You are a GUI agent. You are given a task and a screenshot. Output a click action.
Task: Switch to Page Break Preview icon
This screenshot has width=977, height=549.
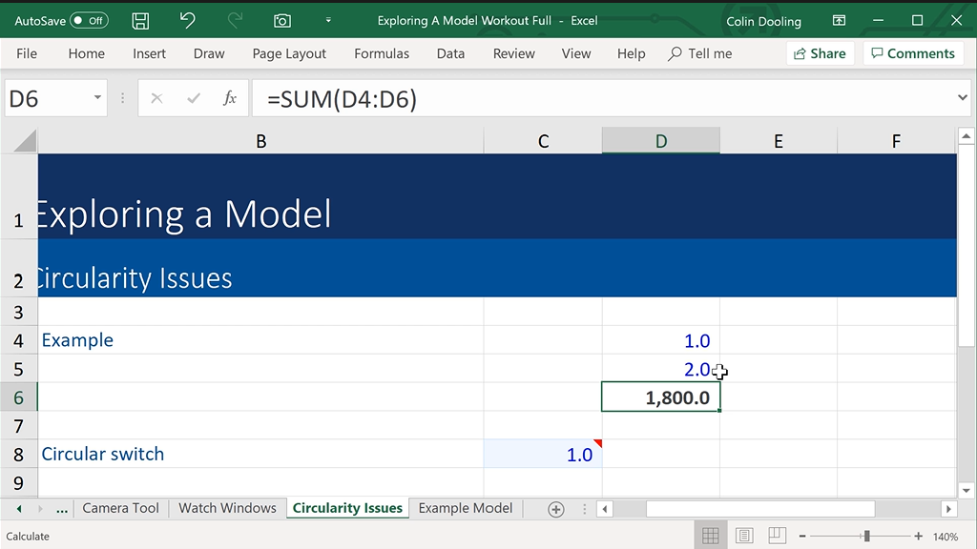[x=778, y=536]
